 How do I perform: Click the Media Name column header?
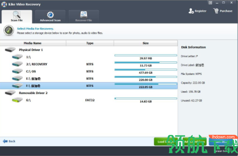click(x=33, y=43)
